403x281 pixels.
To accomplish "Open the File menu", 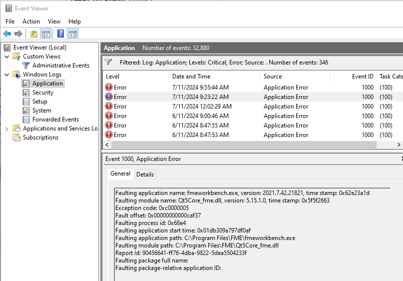I will [10, 21].
